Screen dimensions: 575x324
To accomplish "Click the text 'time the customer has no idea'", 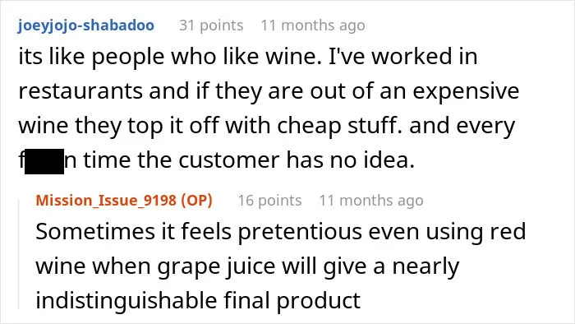I will coord(249,160).
